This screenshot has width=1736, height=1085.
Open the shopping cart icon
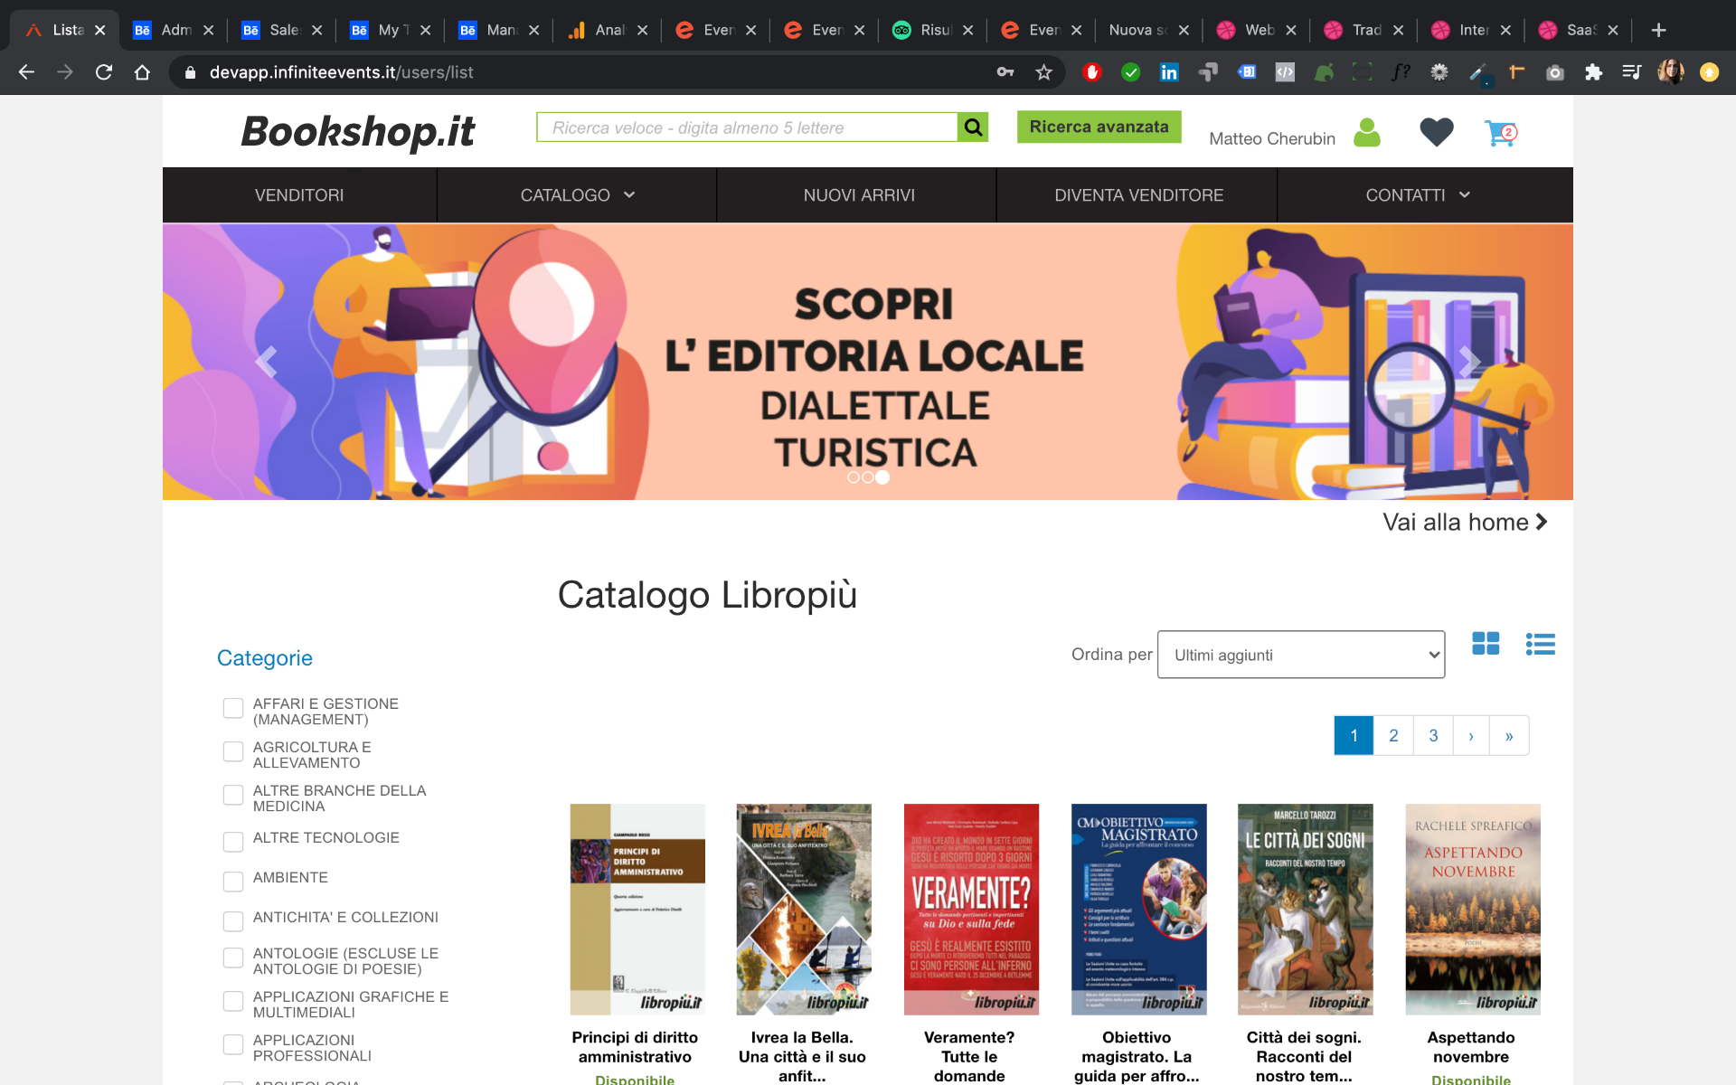pyautogui.click(x=1501, y=134)
